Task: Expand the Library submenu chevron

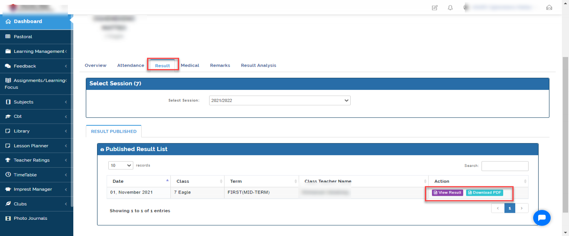Action: point(66,131)
